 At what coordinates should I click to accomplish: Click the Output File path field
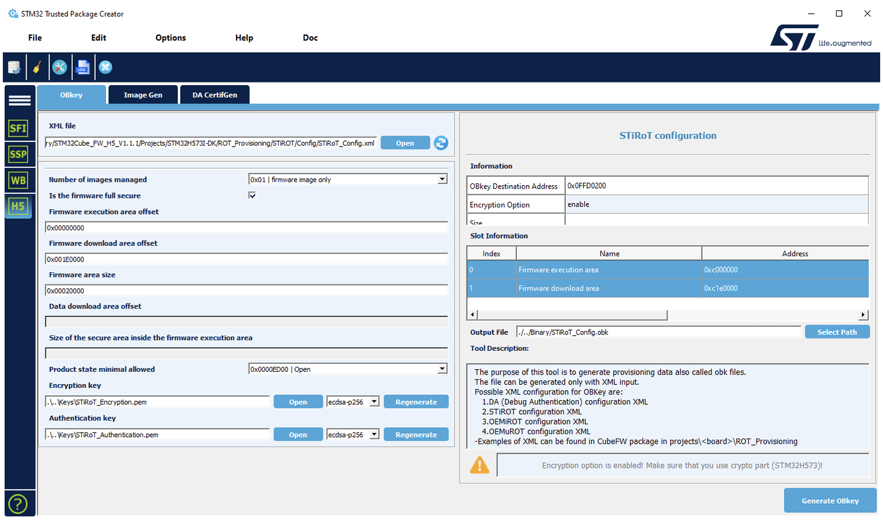pos(659,332)
